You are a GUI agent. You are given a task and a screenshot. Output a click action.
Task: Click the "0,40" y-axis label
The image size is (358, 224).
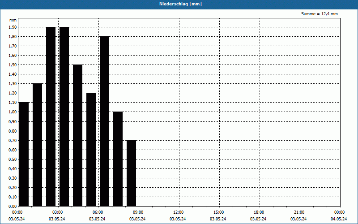click(x=13, y=169)
